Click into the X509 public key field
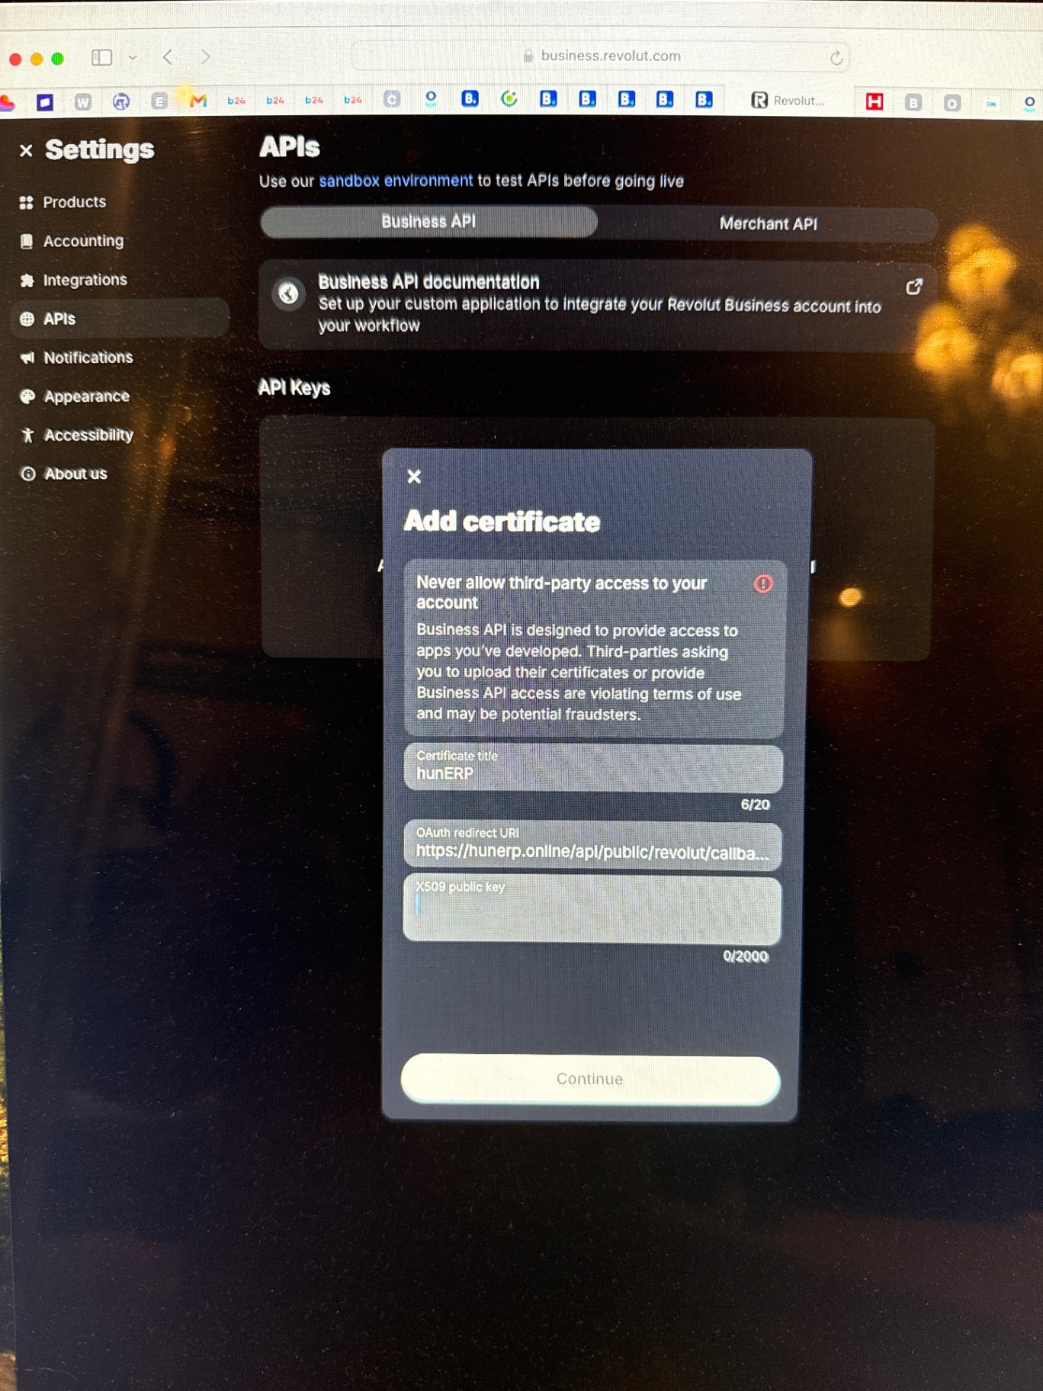 click(592, 909)
